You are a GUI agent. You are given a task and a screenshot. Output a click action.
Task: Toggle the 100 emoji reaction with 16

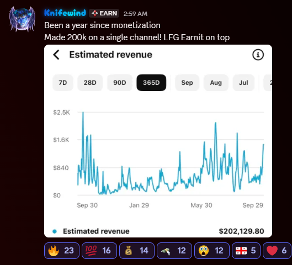(x=99, y=251)
